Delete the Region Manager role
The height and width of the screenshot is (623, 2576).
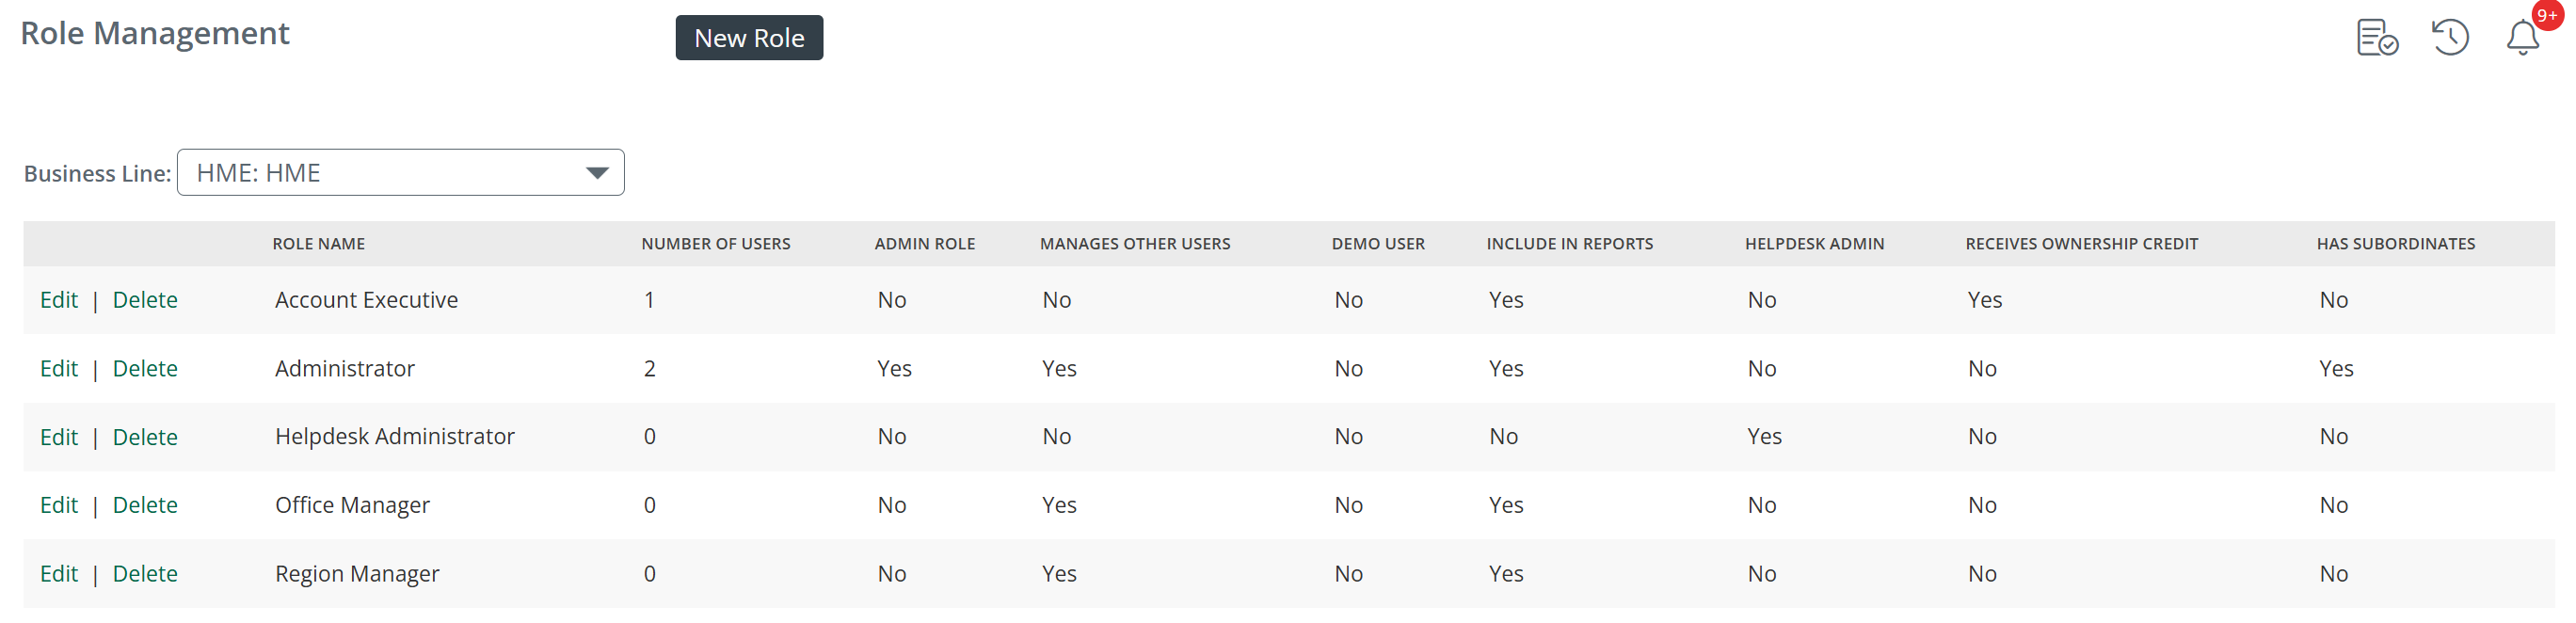145,574
